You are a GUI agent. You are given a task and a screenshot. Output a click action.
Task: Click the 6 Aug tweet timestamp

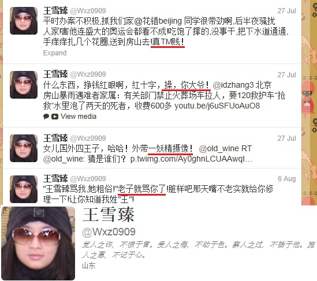tap(286, 178)
